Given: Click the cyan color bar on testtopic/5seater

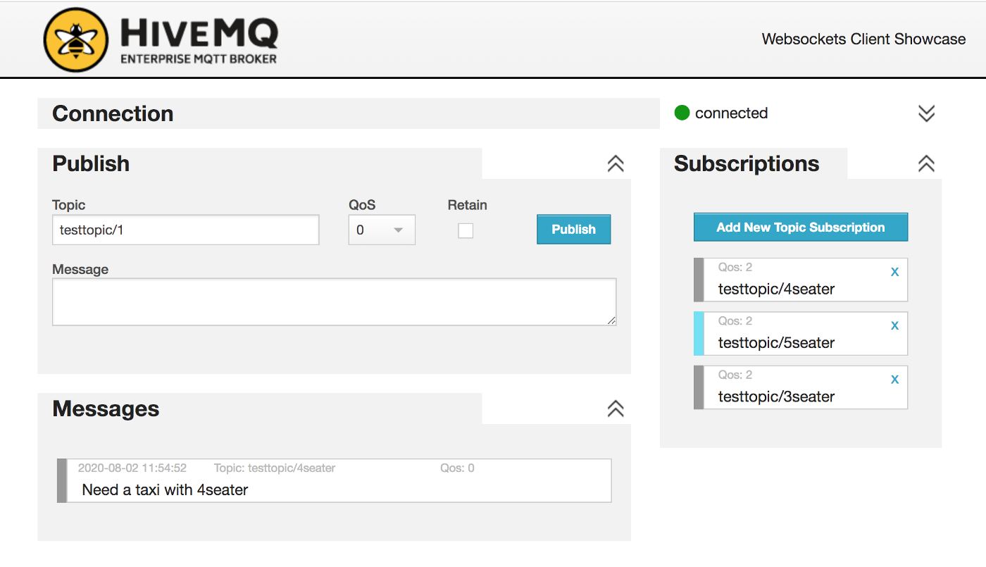Looking at the screenshot, I should click(699, 333).
